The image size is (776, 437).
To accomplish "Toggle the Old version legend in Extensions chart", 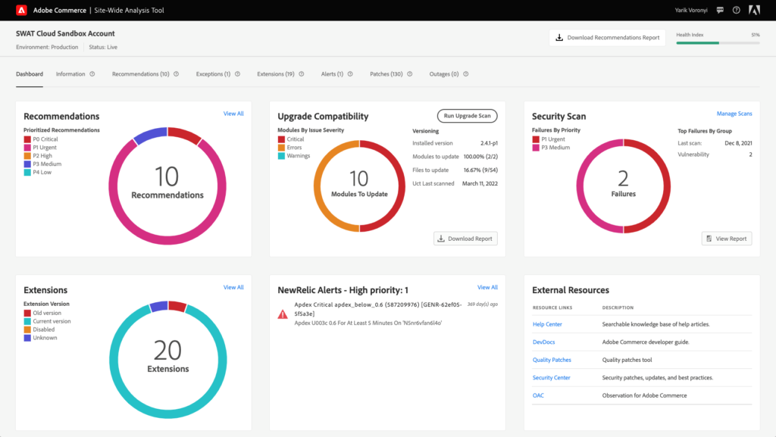I will (x=26, y=312).
